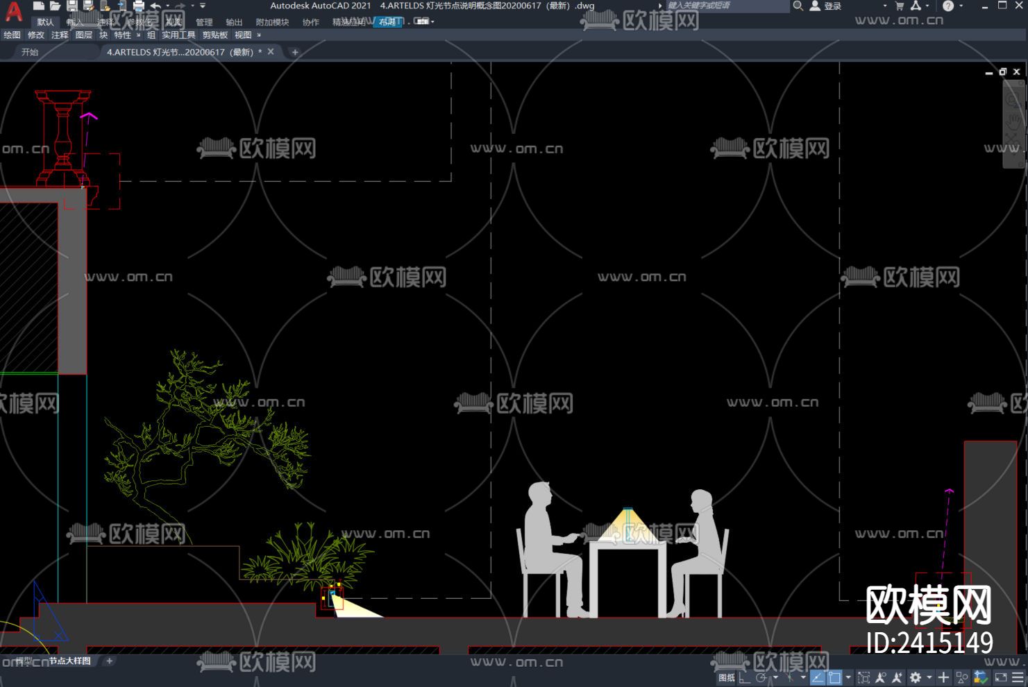Image resolution: width=1028 pixels, height=687 pixels.
Task: Click the 块 panel button
Action: click(103, 35)
